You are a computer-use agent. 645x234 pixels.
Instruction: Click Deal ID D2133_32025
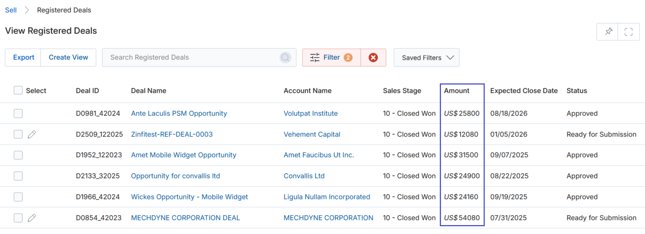coord(98,176)
